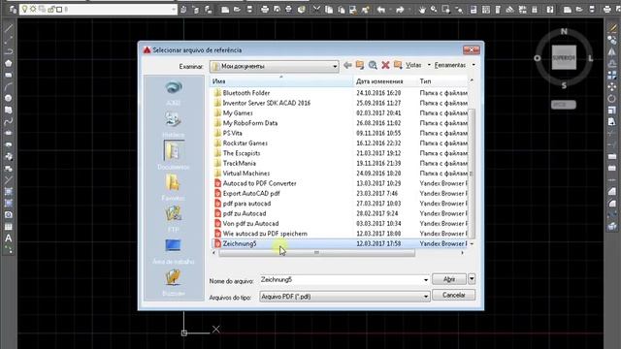Go to Área de trabalho in sidebar
This screenshot has width=621, height=349.
tap(174, 252)
